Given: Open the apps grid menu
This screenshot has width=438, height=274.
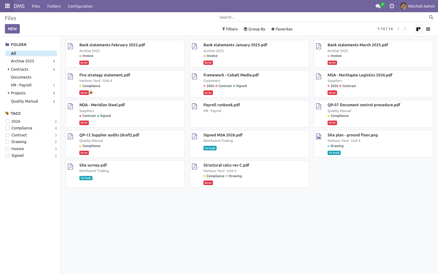Looking at the screenshot, I should point(7,6).
